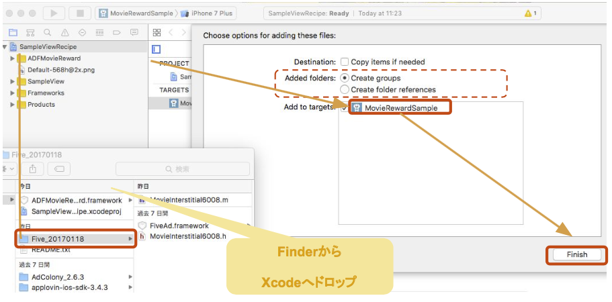Screen dimensions: 612x302
Task: Collapse the SampleViewRecipe project tree
Action: point(5,47)
